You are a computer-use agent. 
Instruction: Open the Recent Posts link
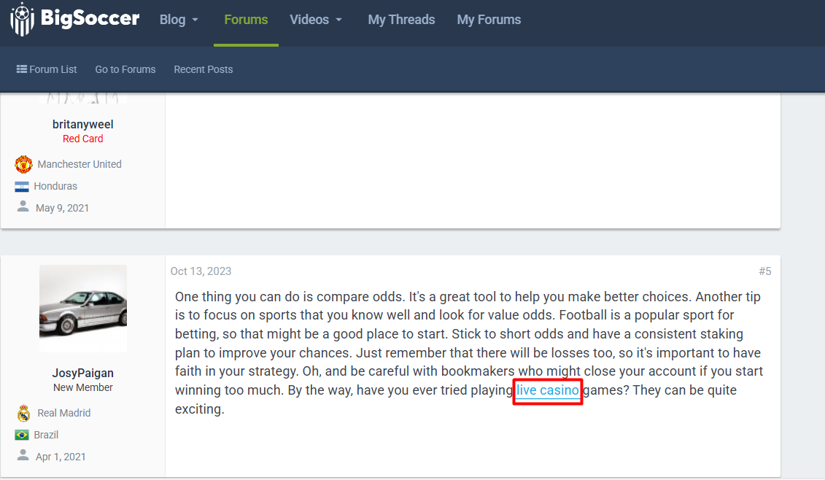pyautogui.click(x=203, y=69)
